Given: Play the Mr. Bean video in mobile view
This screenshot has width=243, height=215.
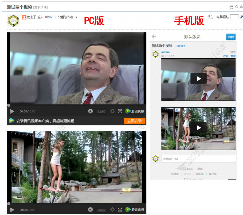Looking at the screenshot, I should pos(198,79).
